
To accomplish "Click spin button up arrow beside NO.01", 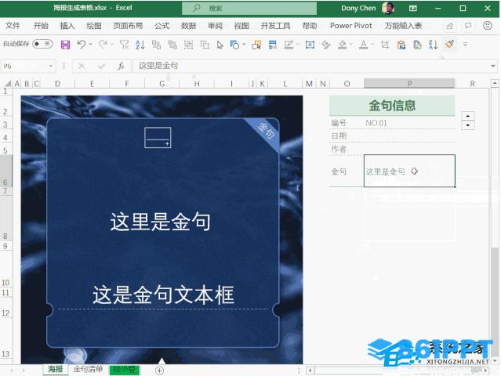I will click(468, 116).
